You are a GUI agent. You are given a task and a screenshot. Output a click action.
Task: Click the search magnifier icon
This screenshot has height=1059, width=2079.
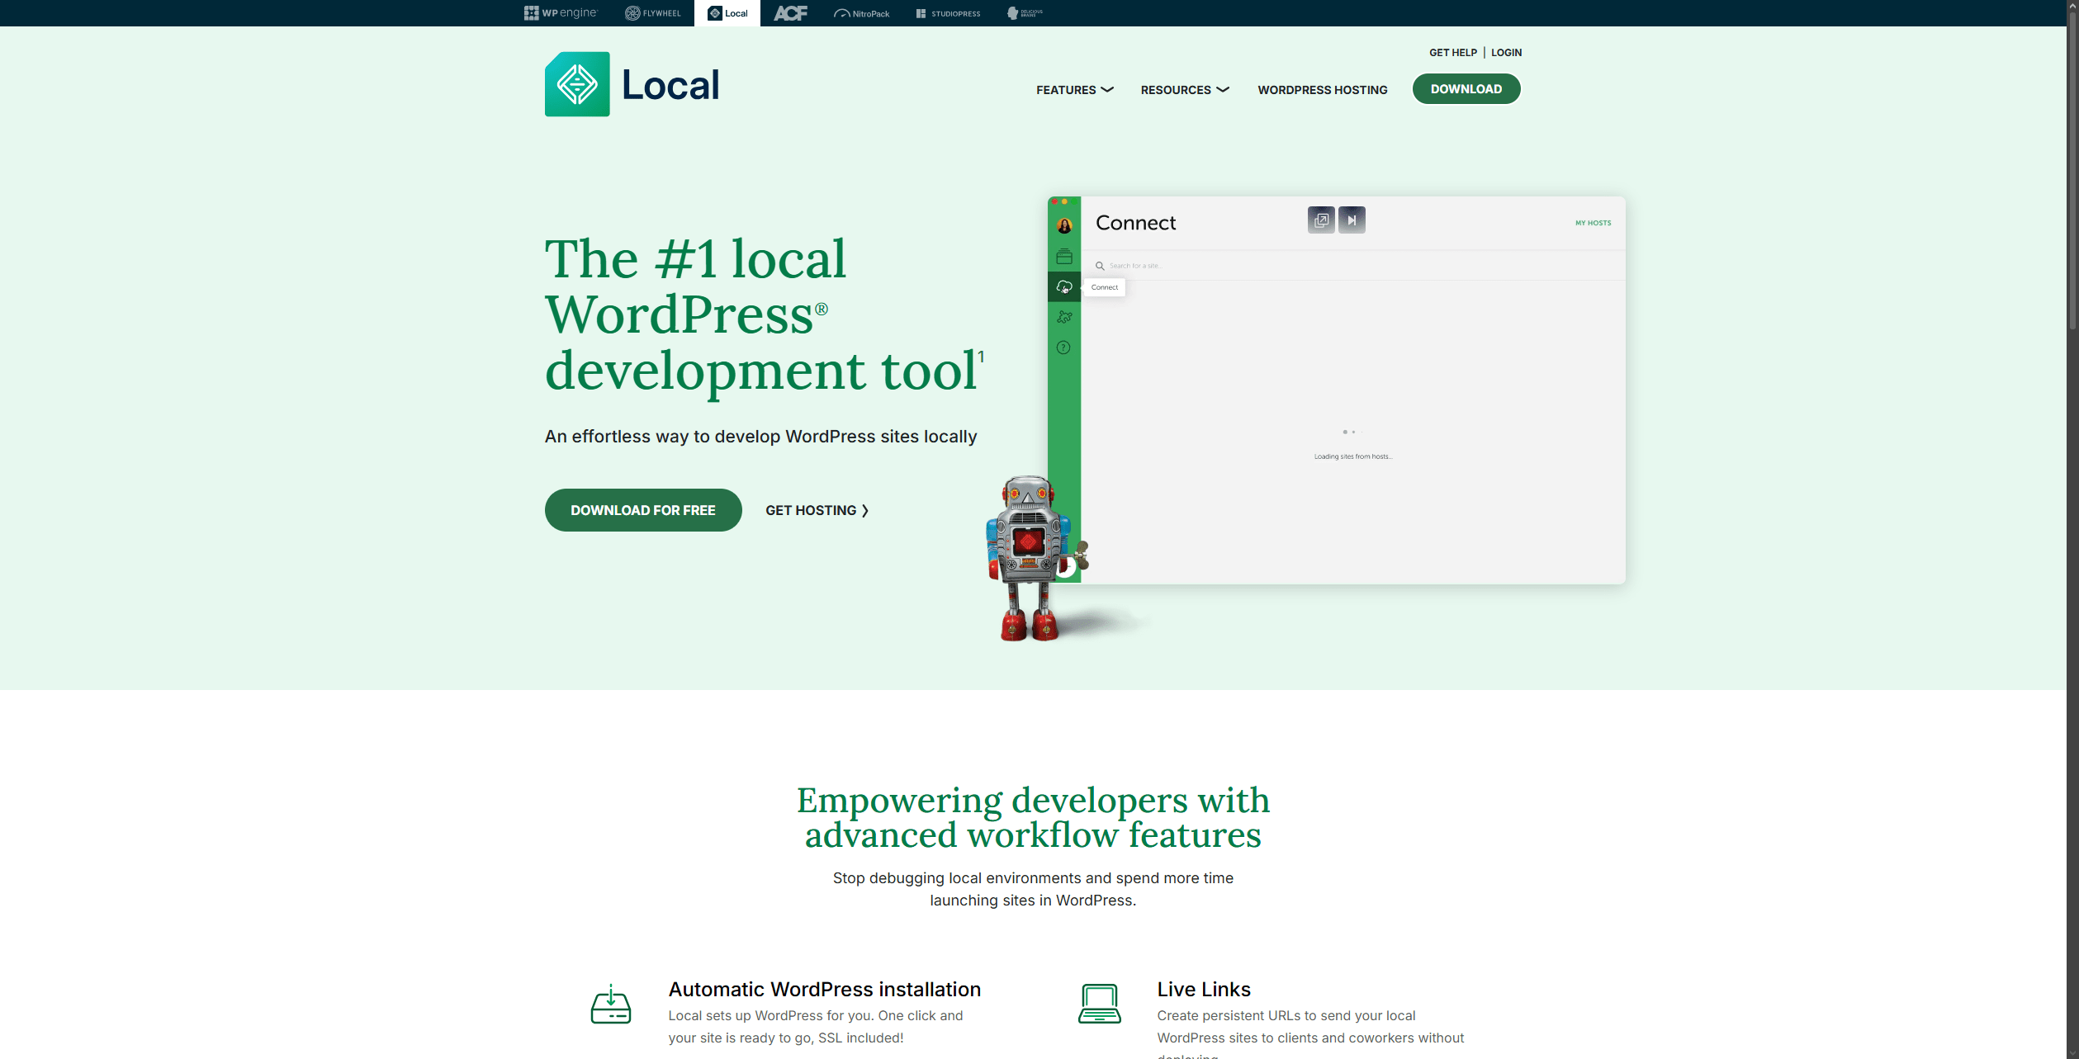[x=1100, y=266]
